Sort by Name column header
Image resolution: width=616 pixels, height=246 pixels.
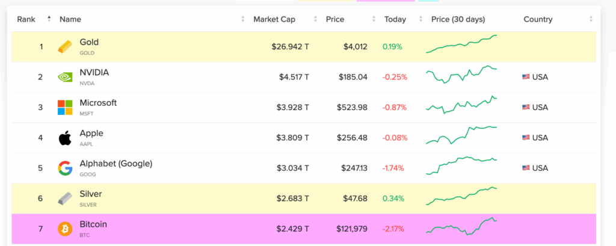tap(70, 19)
